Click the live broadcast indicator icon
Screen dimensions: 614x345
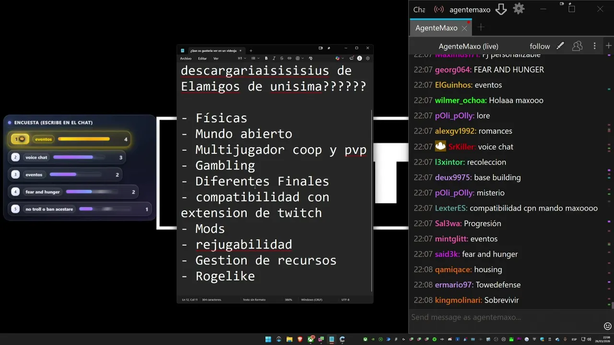click(x=438, y=9)
